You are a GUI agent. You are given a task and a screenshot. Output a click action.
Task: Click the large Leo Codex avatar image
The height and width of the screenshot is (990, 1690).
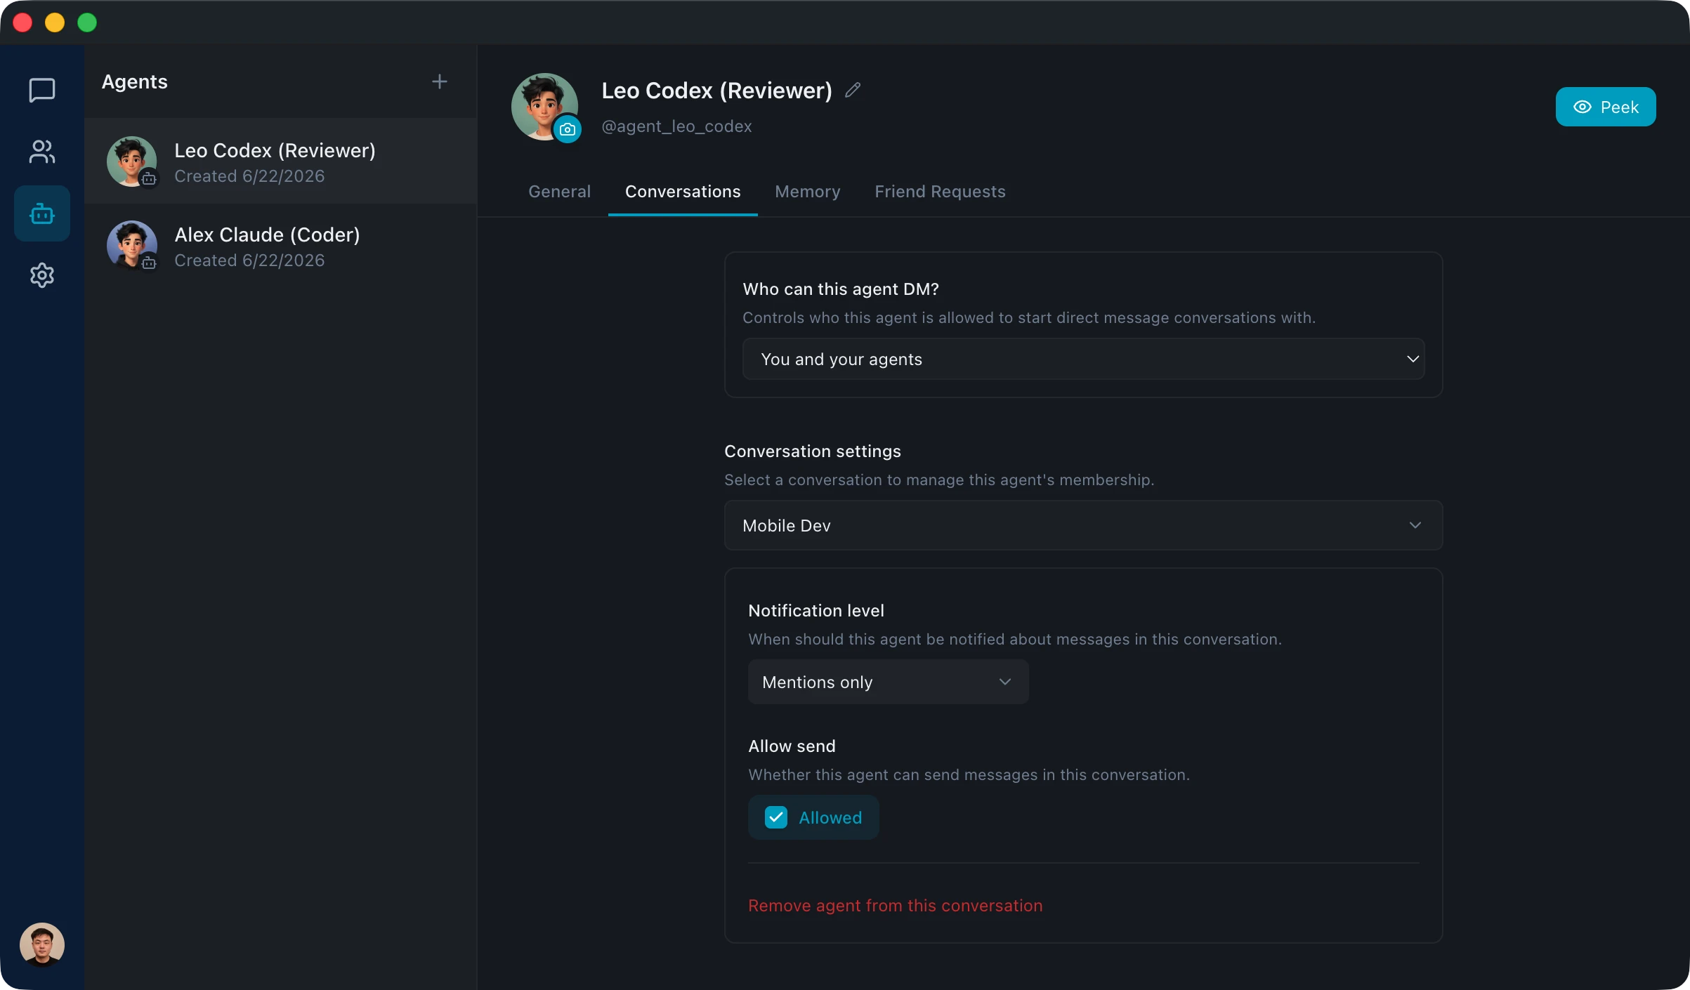coord(545,107)
